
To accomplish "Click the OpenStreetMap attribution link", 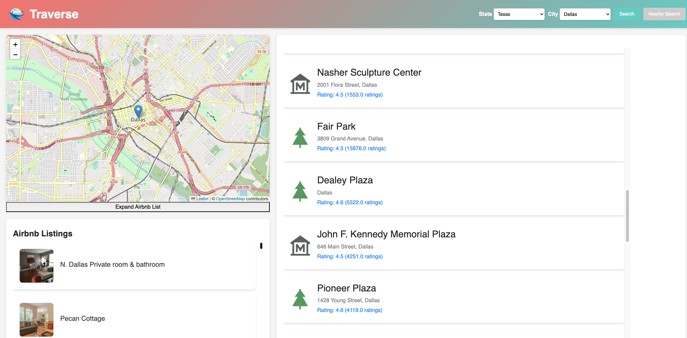I will click(x=230, y=199).
